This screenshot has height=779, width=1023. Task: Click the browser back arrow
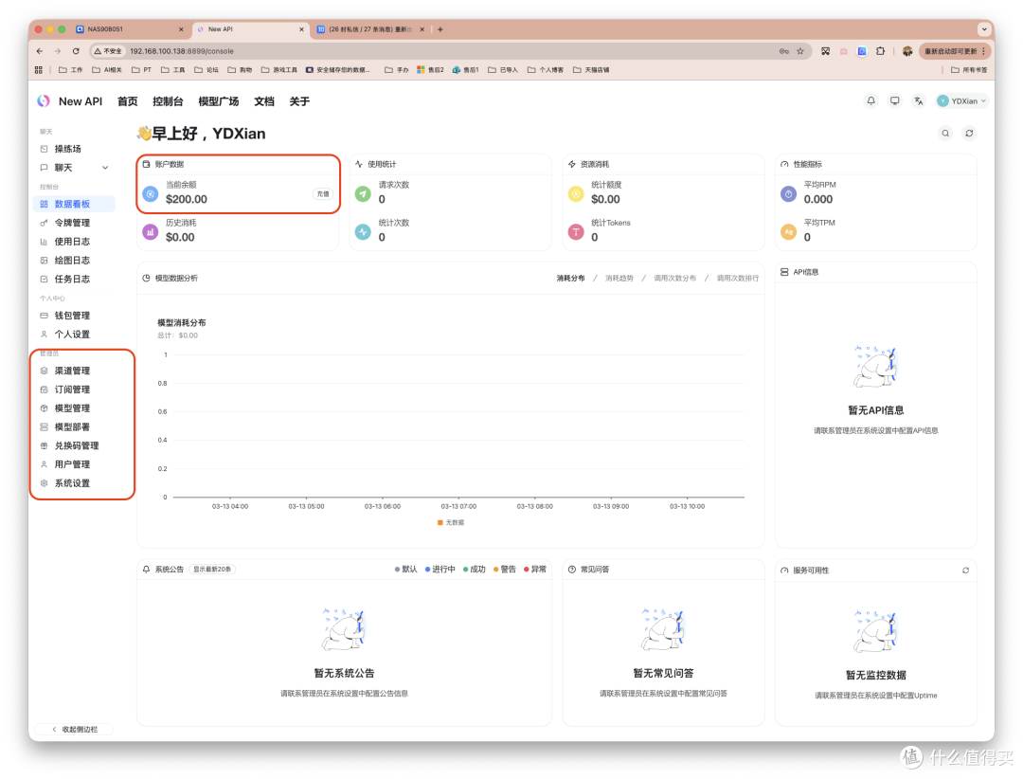point(40,51)
